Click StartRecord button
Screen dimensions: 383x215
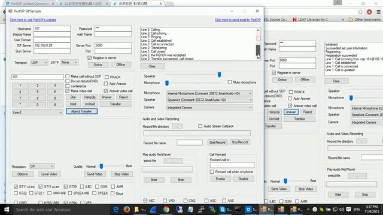click(217, 142)
